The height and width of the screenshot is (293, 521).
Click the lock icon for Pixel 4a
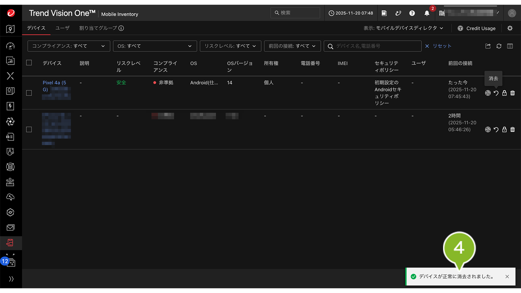tap(504, 93)
